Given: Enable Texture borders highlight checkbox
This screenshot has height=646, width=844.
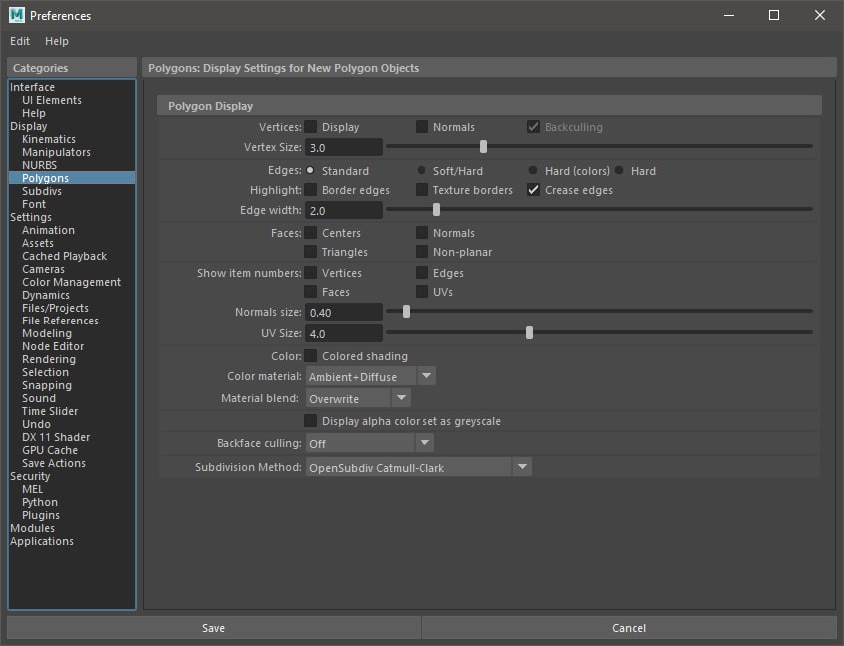Looking at the screenshot, I should point(422,190).
